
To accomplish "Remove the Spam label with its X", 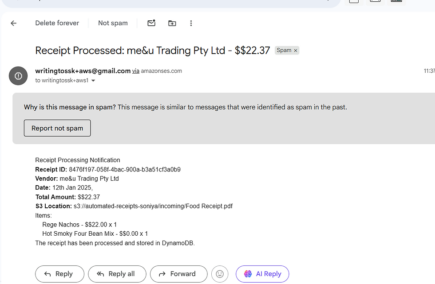I will 296,51.
